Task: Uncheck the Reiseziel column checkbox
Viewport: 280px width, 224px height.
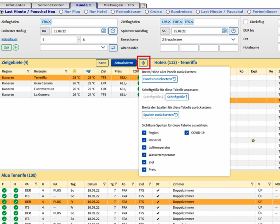Action: coord(144,140)
